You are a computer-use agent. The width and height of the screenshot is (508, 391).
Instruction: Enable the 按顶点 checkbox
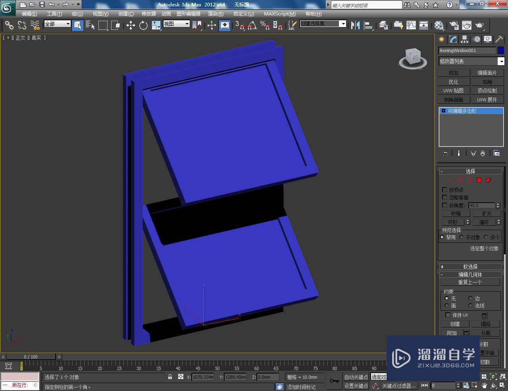coord(444,190)
